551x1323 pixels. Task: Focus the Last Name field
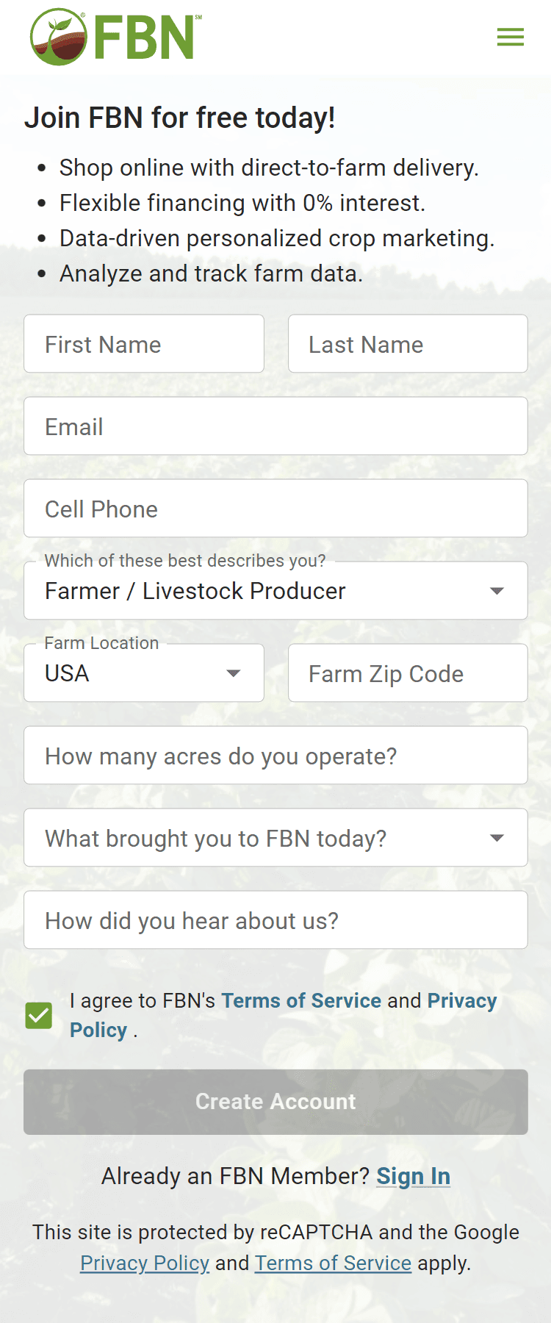point(408,344)
